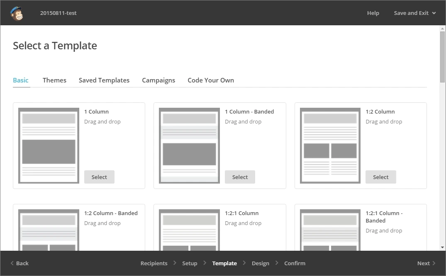Image resolution: width=446 pixels, height=276 pixels.
Task: Click the MailChimp monkey logo
Action: pos(17,13)
